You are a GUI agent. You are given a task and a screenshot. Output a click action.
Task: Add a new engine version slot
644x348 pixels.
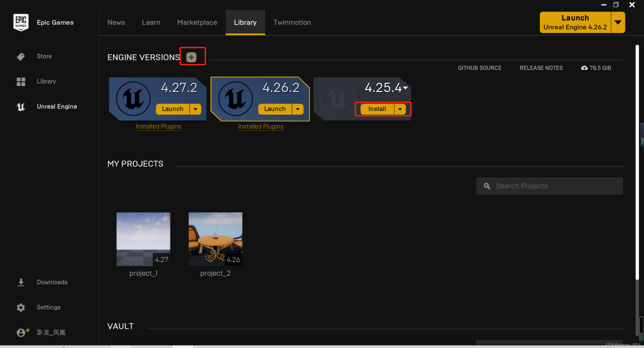pyautogui.click(x=191, y=57)
